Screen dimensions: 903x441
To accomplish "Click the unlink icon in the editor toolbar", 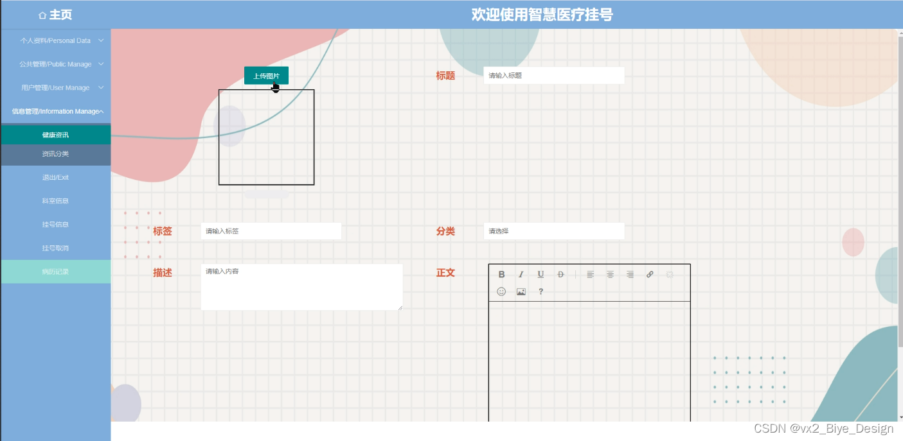I will coord(669,274).
